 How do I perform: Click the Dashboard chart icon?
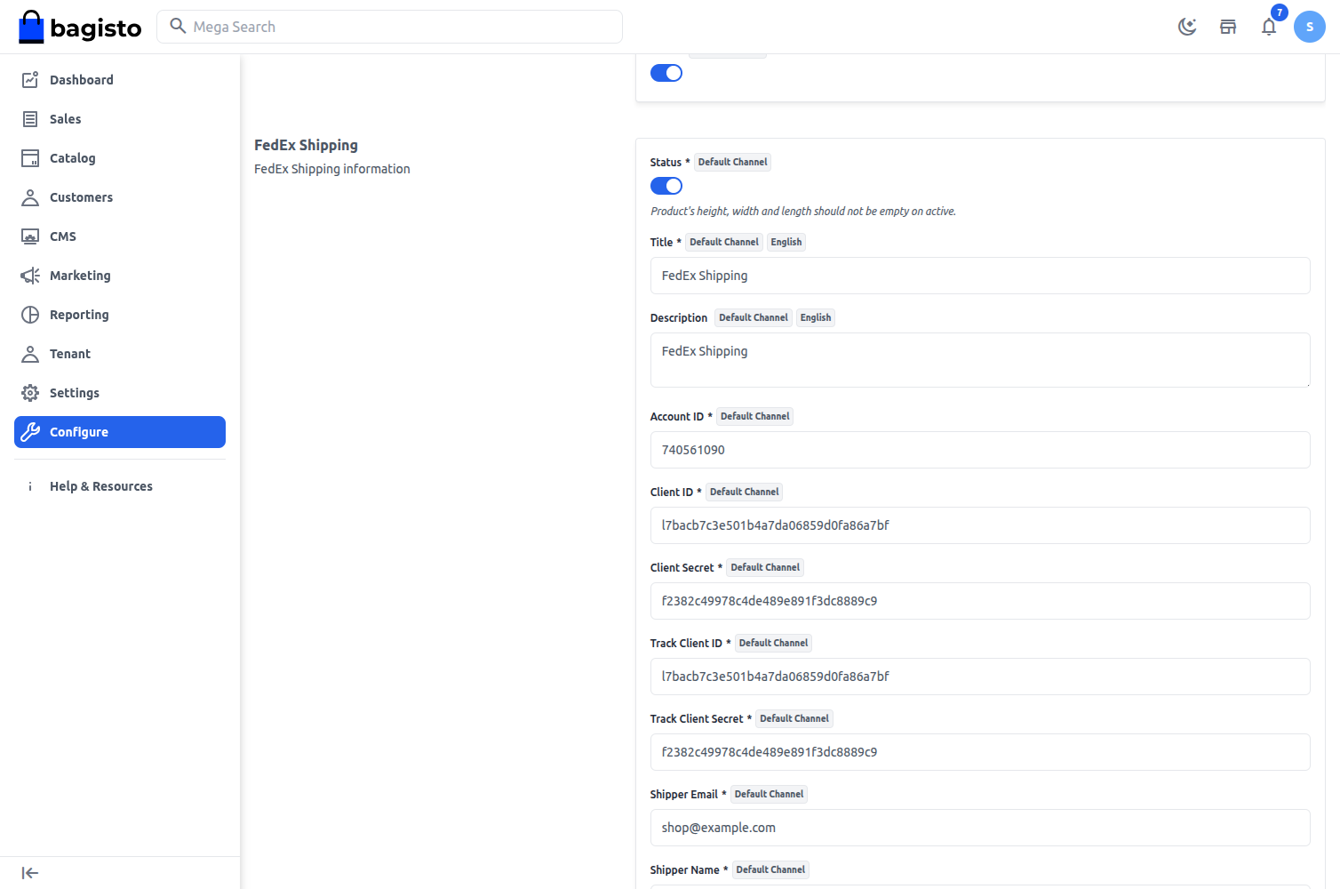click(30, 80)
